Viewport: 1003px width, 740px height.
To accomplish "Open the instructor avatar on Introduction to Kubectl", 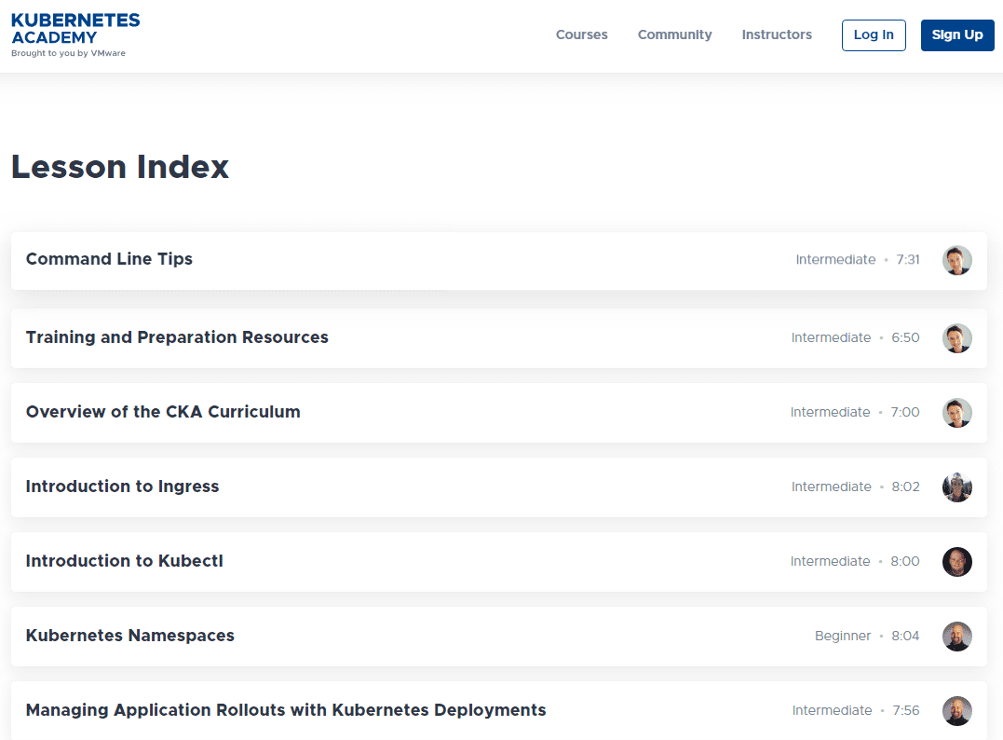I will tap(956, 561).
